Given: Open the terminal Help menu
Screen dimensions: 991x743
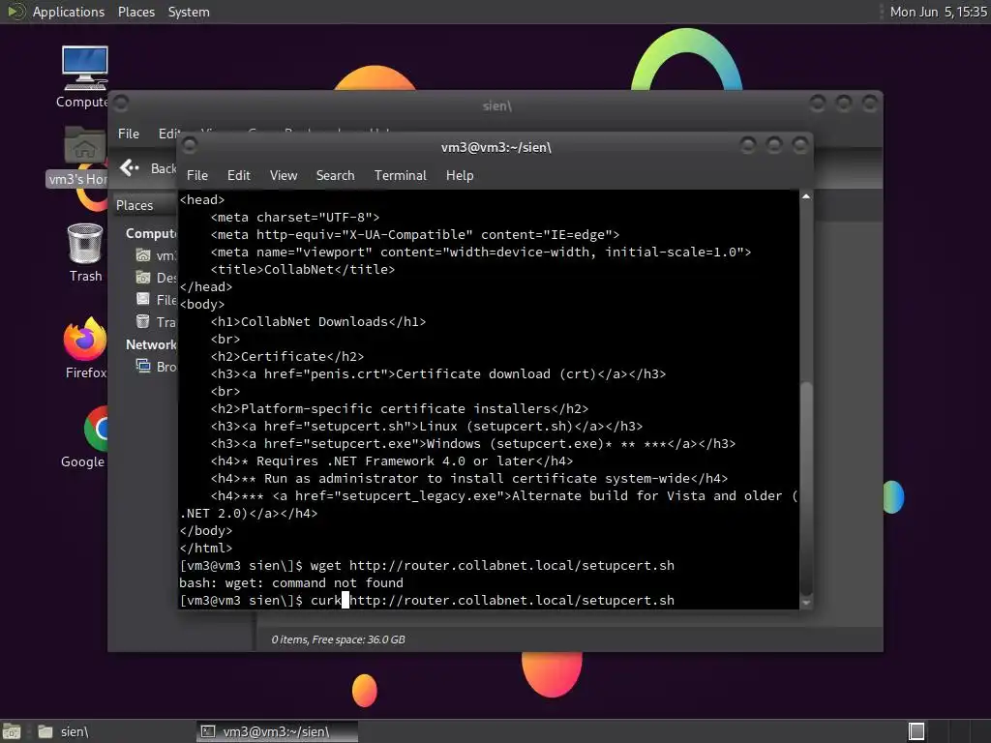Looking at the screenshot, I should (460, 175).
